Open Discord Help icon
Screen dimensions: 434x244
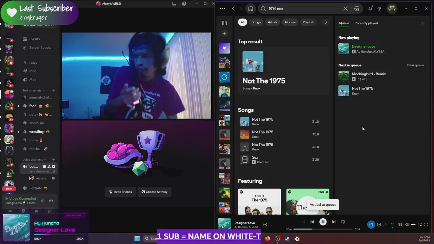point(184,4)
